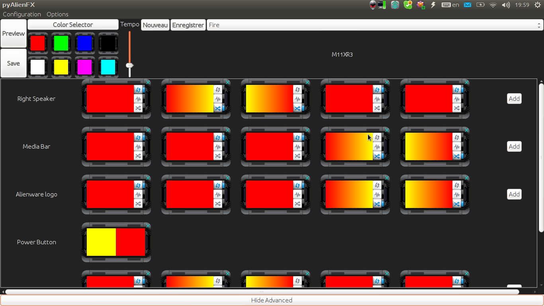Viewport: 544px width, 306px height.
Task: Click Add button in the Media Bar row
Action: pyautogui.click(x=514, y=147)
